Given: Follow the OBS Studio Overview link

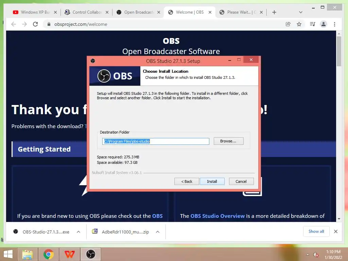Looking at the screenshot, I should [x=217, y=216].
